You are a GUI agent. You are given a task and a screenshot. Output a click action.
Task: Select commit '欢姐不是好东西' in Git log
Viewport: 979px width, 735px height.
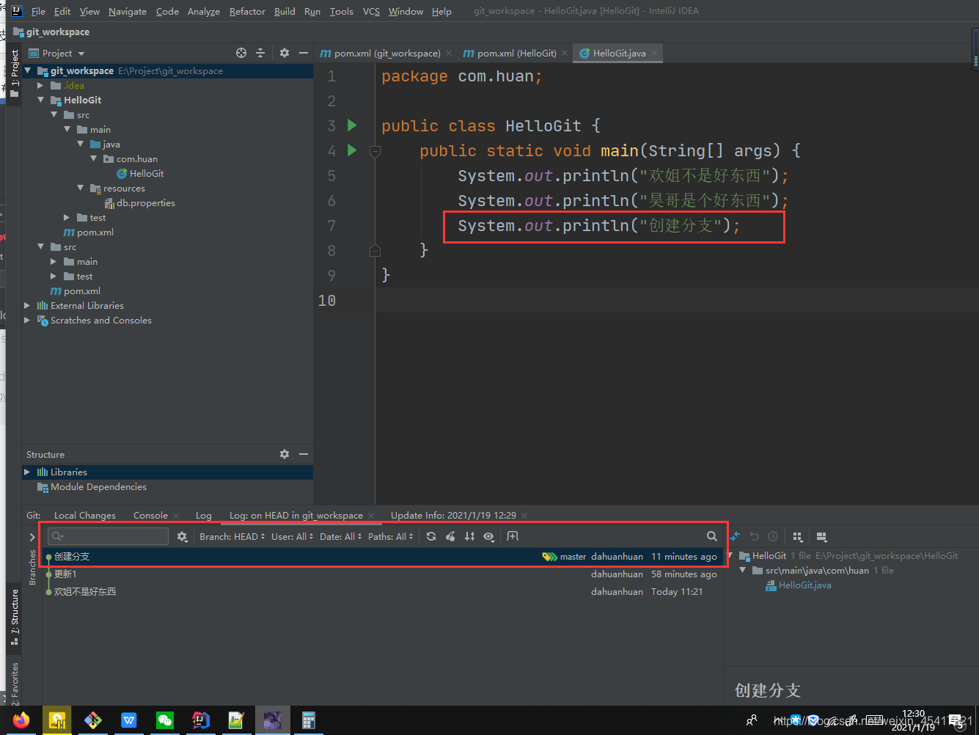tap(382, 591)
